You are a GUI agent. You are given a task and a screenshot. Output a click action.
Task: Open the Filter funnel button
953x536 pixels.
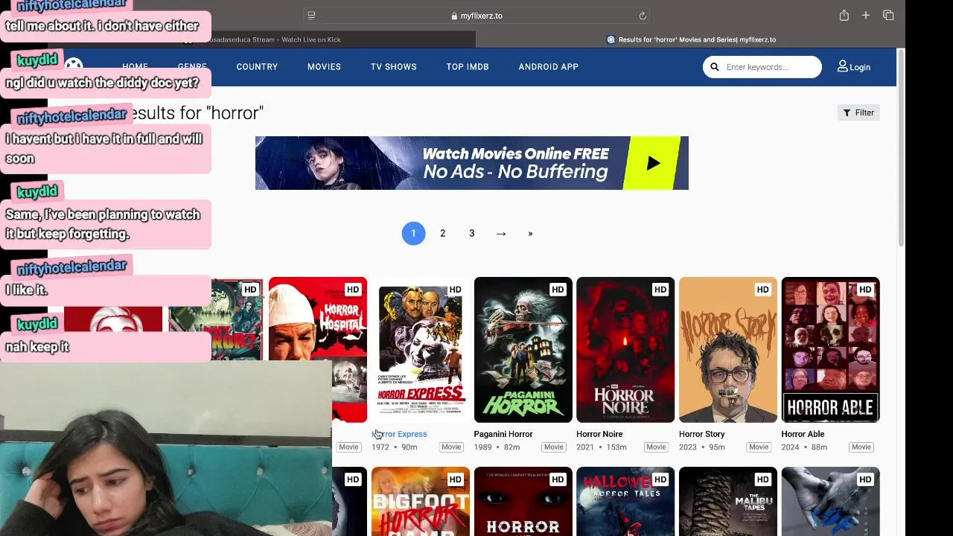tap(858, 112)
